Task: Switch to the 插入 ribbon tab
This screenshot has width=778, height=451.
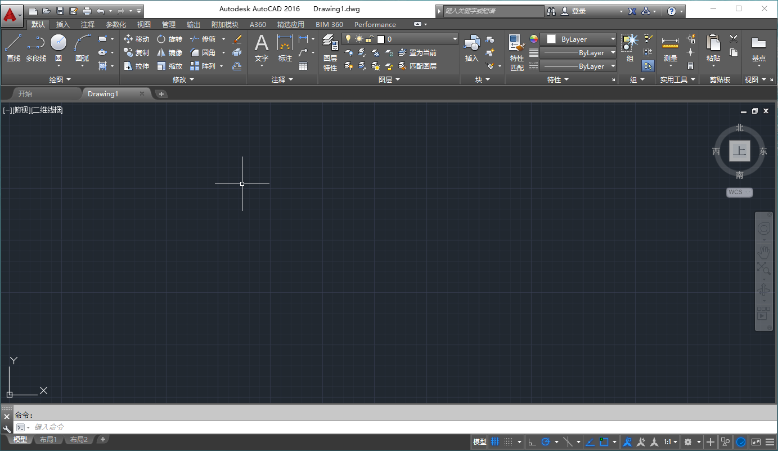Action: (64, 24)
